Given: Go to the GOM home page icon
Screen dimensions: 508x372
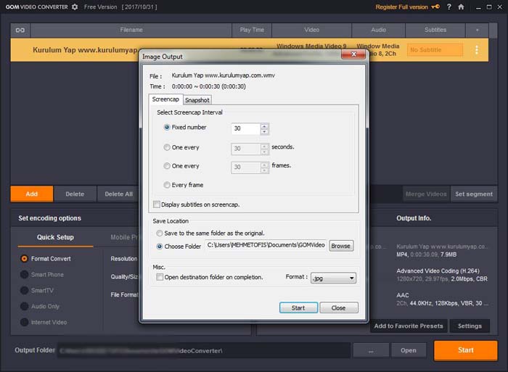Looking at the screenshot, I should point(461,7).
